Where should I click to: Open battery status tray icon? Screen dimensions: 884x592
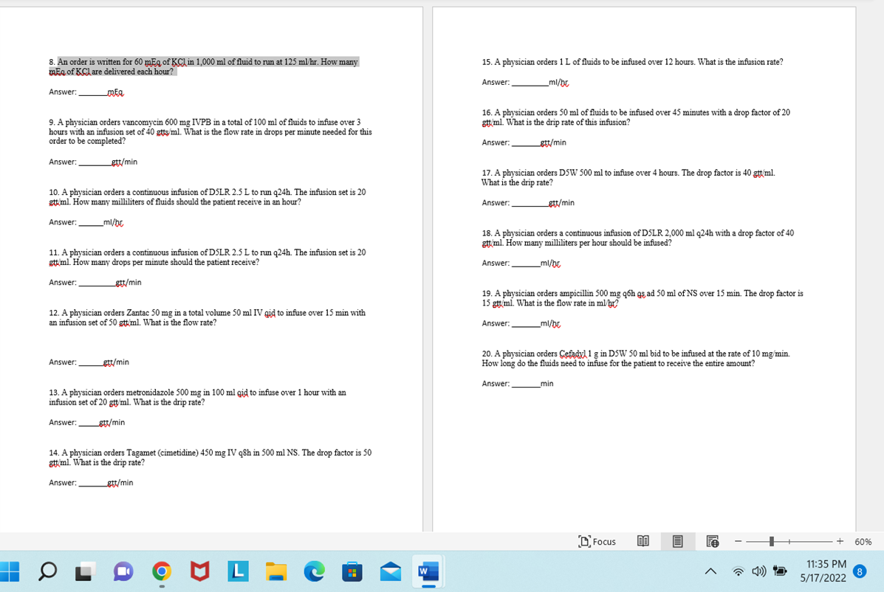click(x=780, y=571)
